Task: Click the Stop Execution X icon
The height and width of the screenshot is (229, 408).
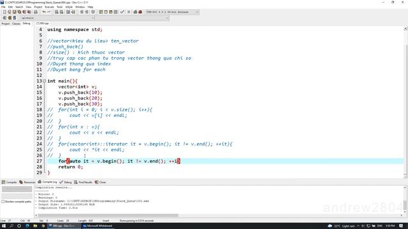Action: [x=129, y=12]
